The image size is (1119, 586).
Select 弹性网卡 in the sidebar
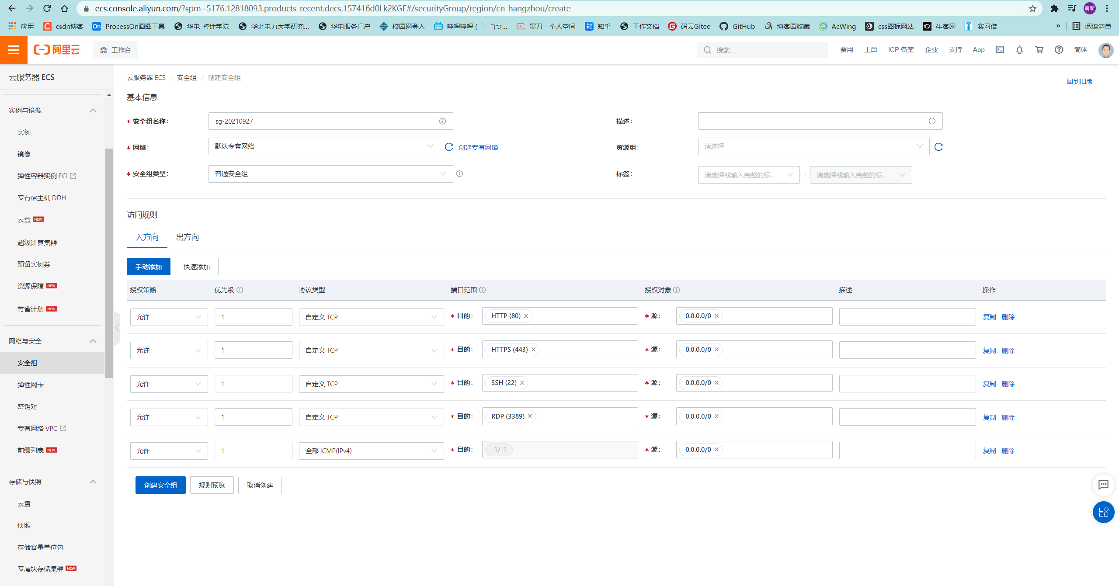point(31,385)
